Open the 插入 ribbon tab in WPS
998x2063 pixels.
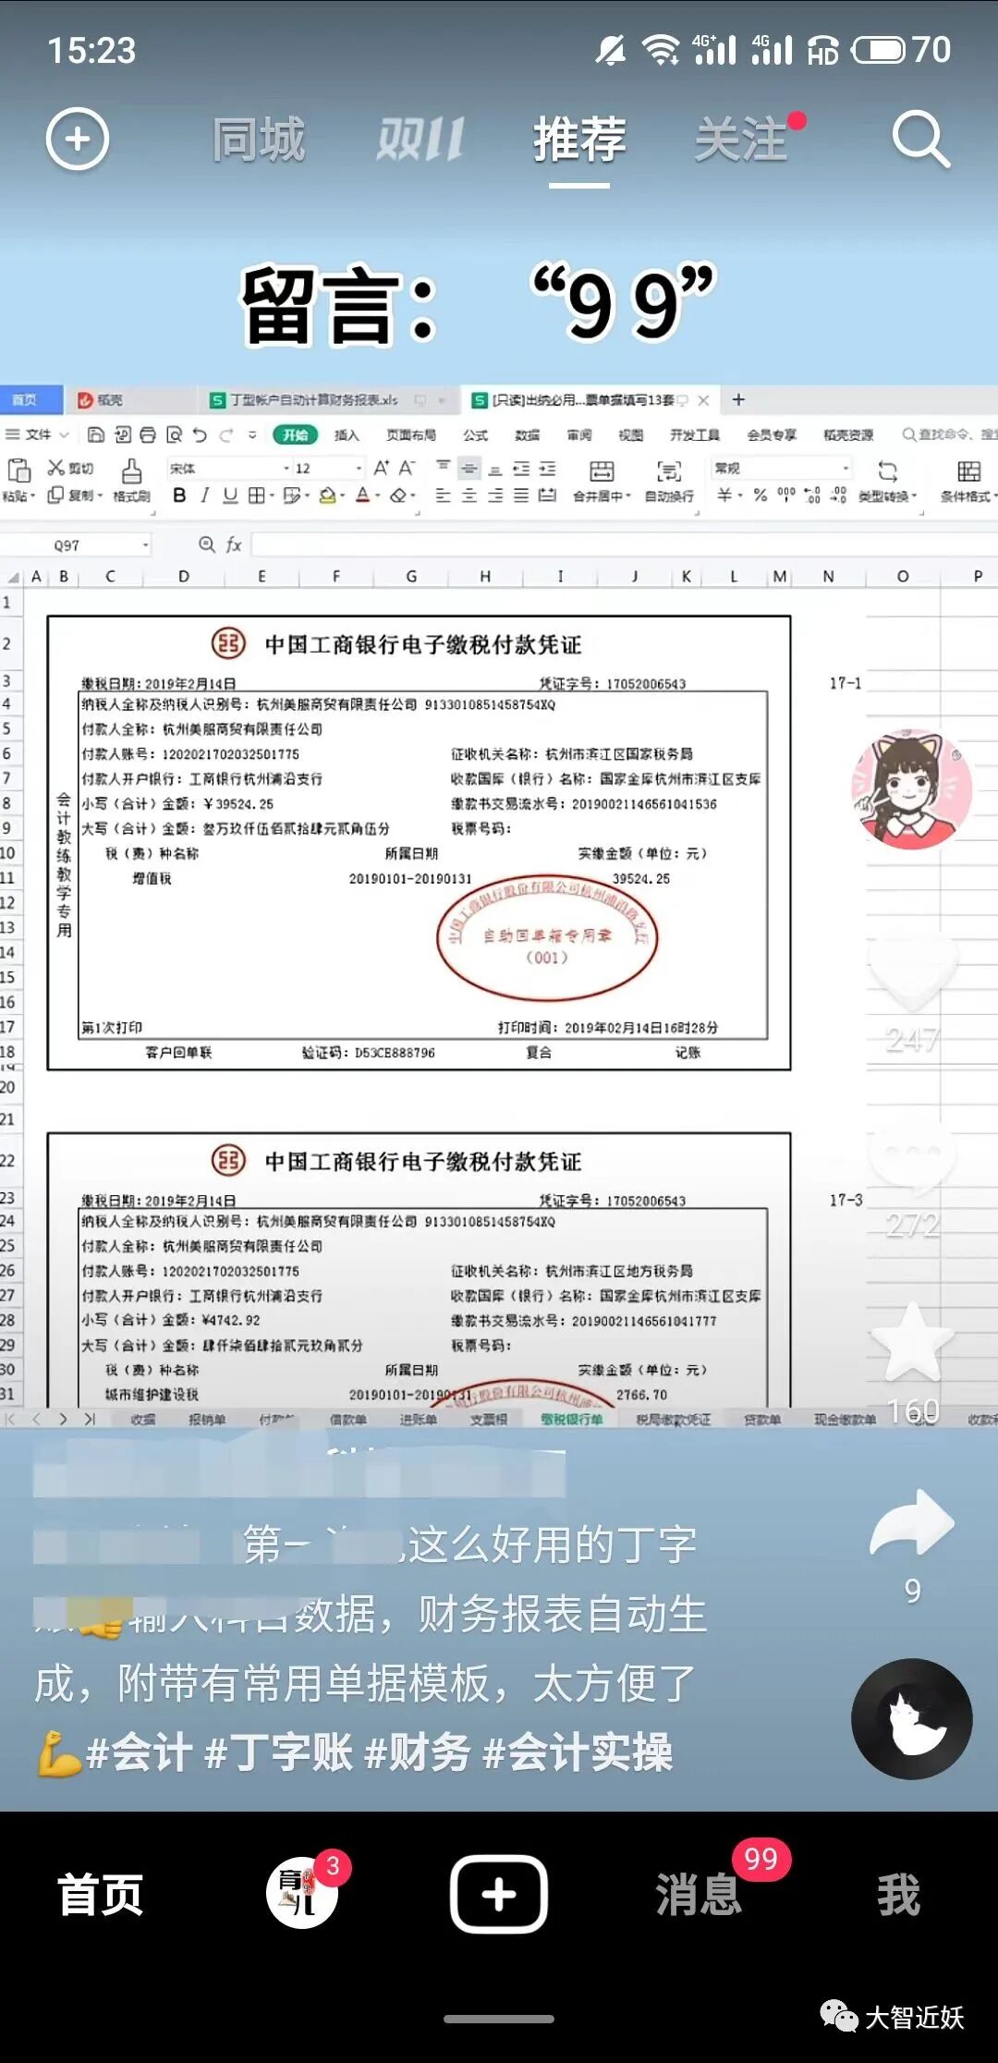click(347, 434)
